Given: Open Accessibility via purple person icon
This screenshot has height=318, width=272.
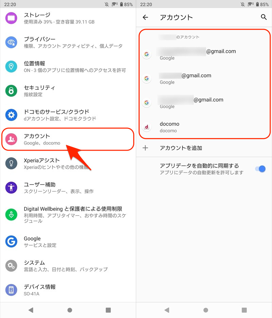Looking at the screenshot, I should point(11,187).
